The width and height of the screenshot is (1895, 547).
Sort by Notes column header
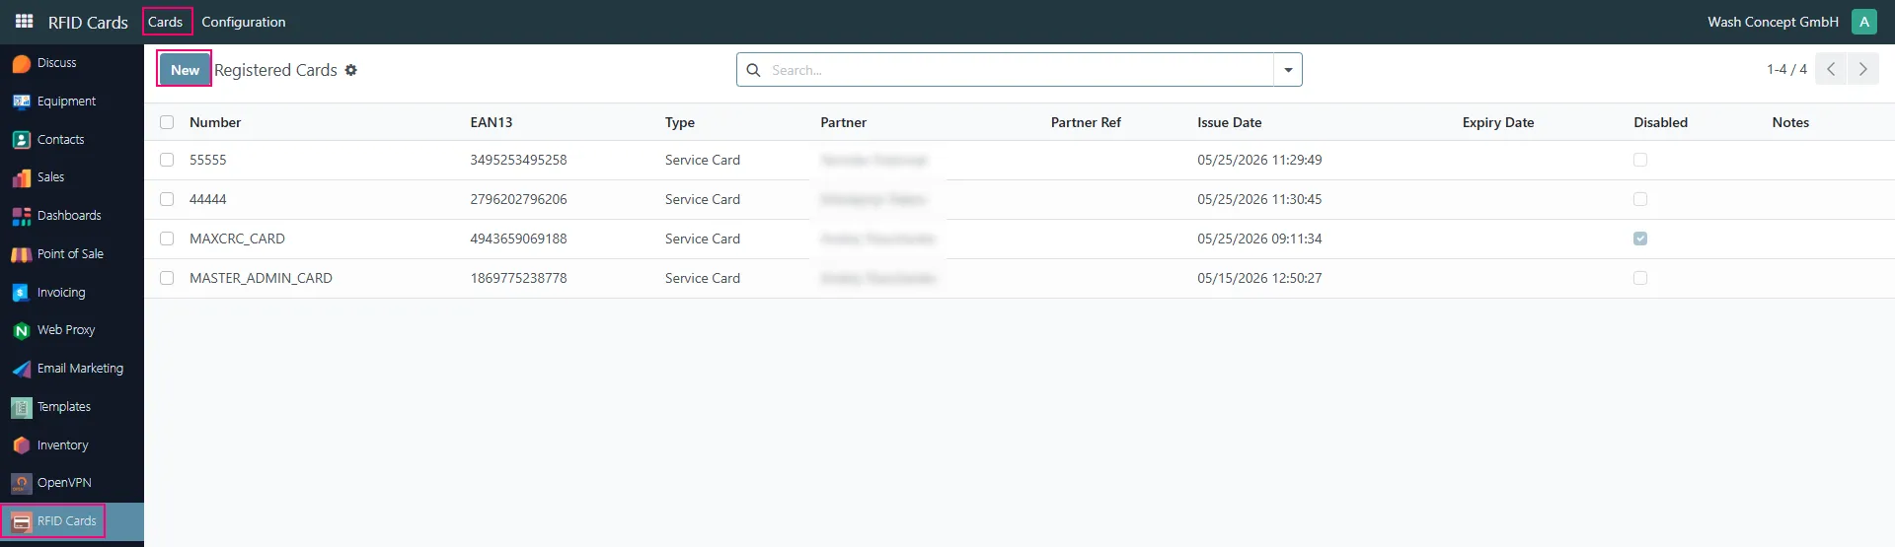(1790, 122)
